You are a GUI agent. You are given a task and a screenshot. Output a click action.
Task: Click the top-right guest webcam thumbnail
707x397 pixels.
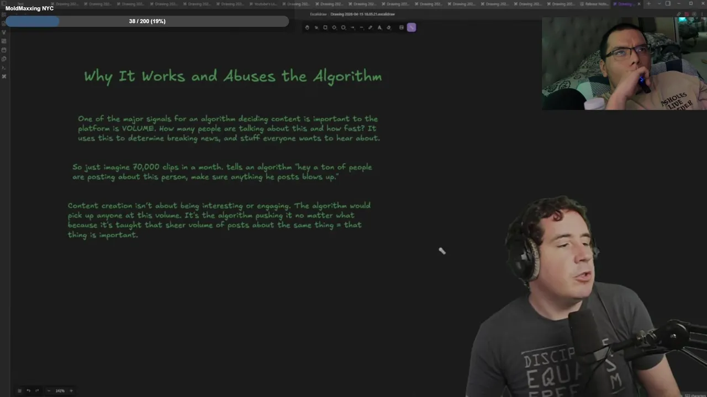(624, 63)
